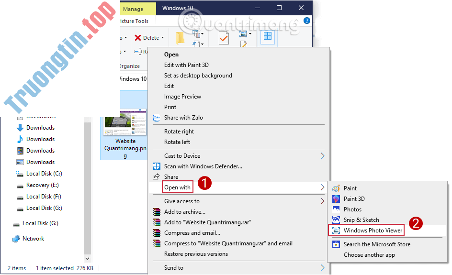Click the Windows Defender shield icon
Image resolution: width=452 pixels, height=275 pixels.
coord(156,166)
